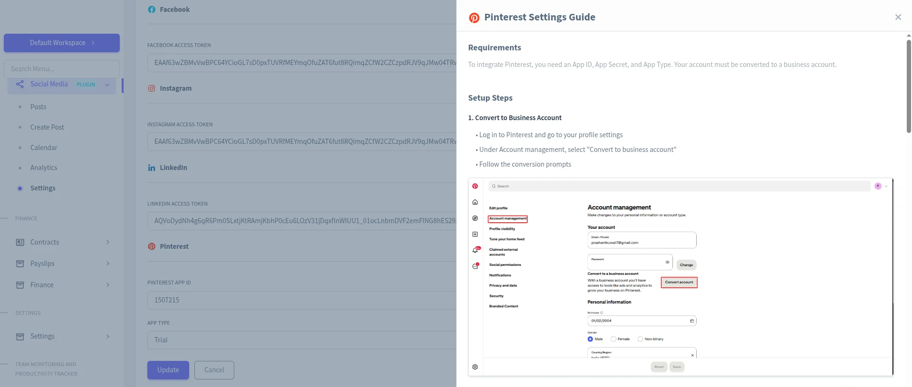Screen dimensions: 912x387
Task: Select the Analytics menu item
Action: [44, 168]
